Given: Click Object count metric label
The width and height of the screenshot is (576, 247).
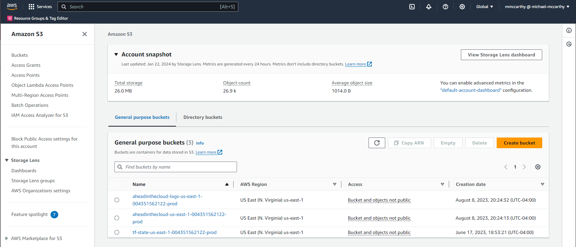Looking at the screenshot, I should [x=237, y=83].
